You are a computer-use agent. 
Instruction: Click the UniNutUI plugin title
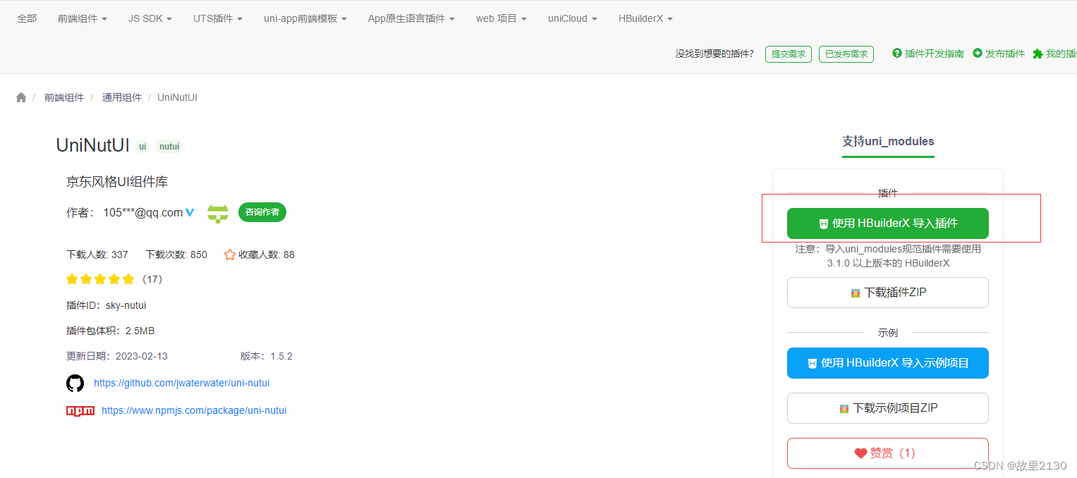click(x=93, y=145)
